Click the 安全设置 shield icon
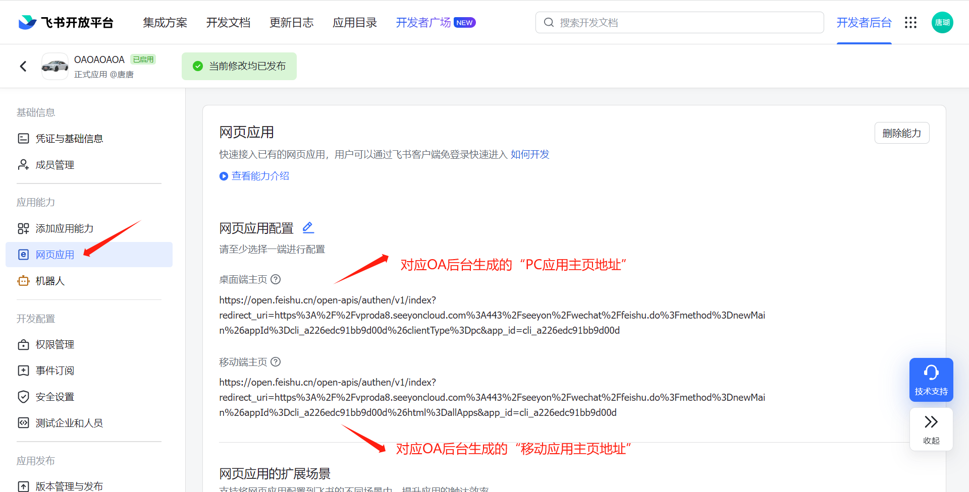Image resolution: width=969 pixels, height=492 pixels. tap(23, 397)
